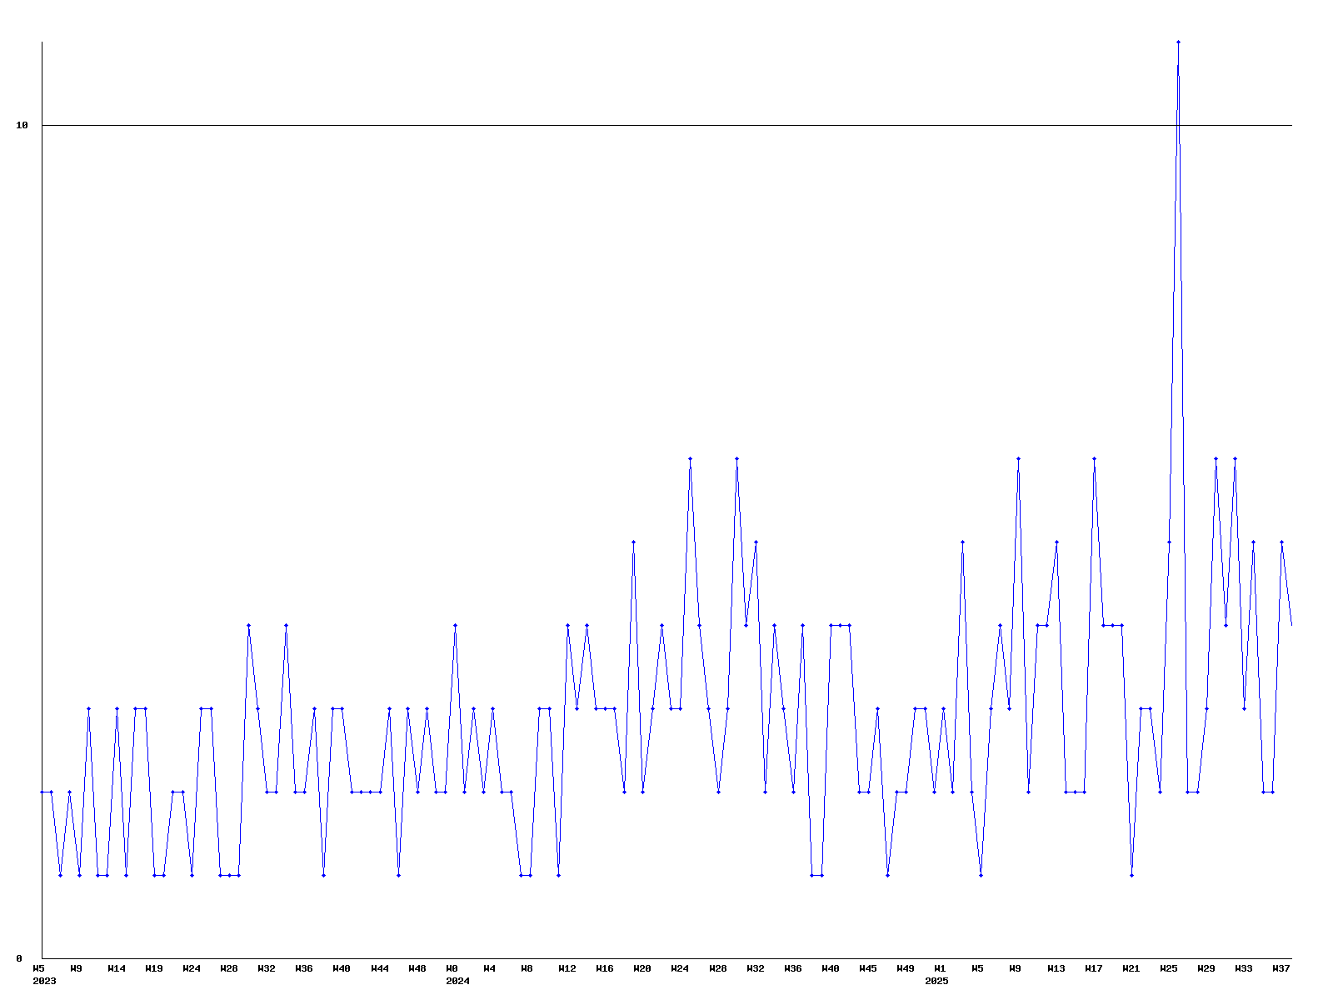Click the y-axis label 0
The height and width of the screenshot is (1000, 1333).
click(19, 958)
